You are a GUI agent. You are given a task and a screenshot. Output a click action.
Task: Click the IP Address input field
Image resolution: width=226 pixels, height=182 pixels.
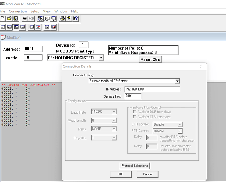[x=152, y=89]
